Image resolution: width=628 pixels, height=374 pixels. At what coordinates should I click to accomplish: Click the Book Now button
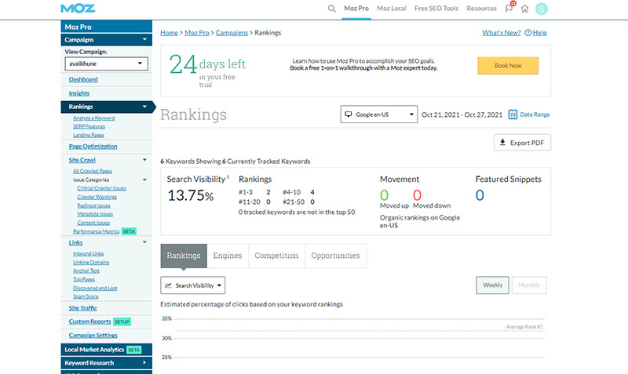[x=508, y=66]
